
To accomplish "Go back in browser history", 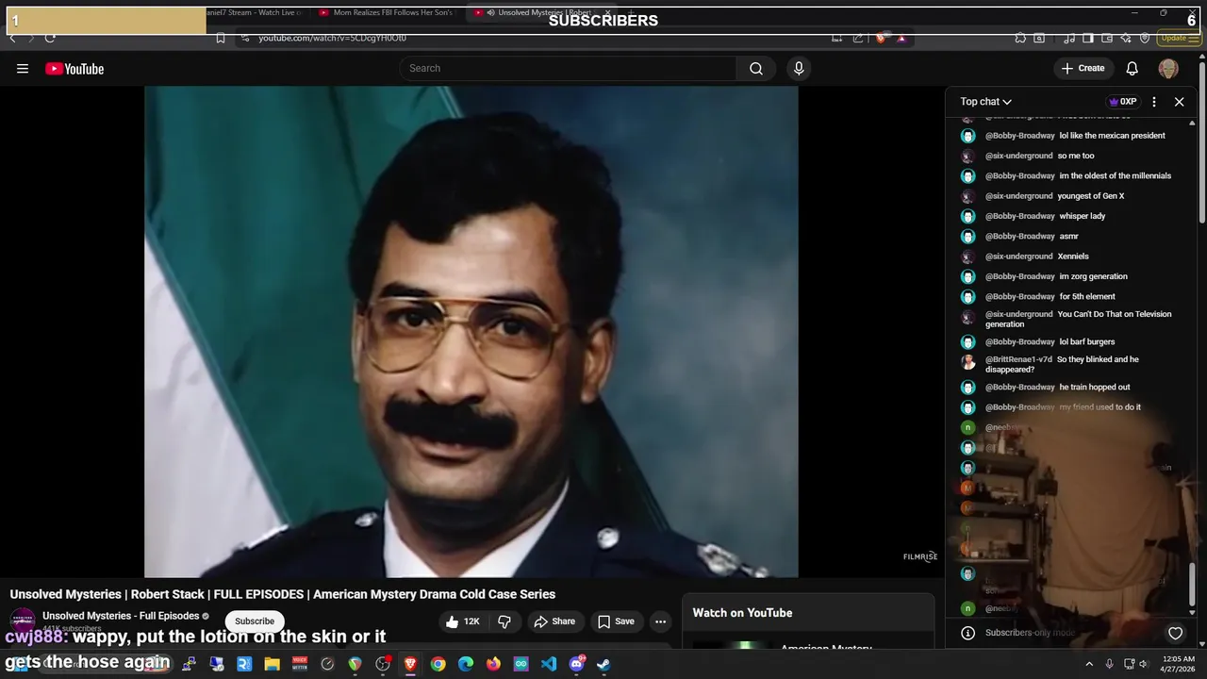I will [12, 38].
